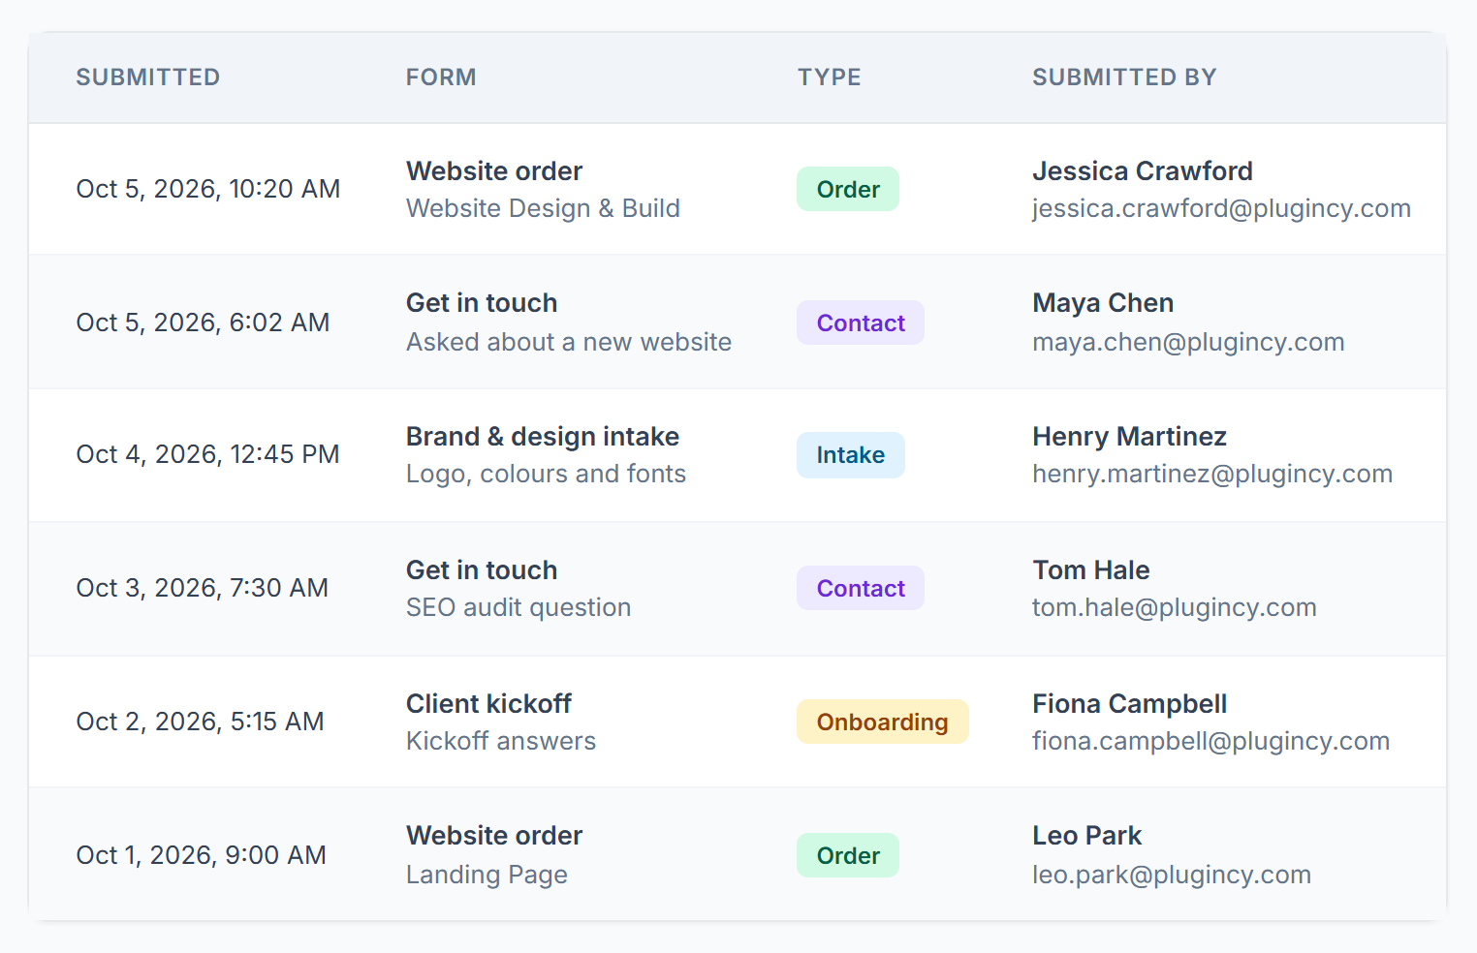
Task: Select the Oct 5, 2026, 10:20 AM timestamp
Action: click(x=208, y=189)
